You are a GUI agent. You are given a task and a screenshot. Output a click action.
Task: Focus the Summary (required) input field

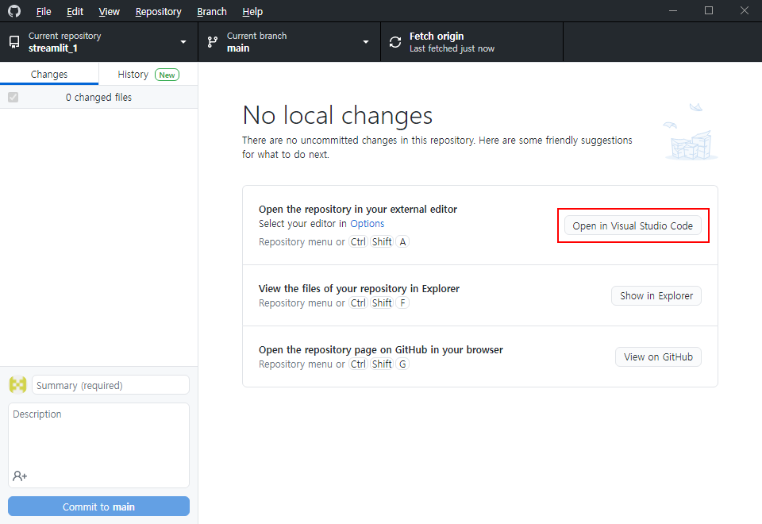point(111,385)
